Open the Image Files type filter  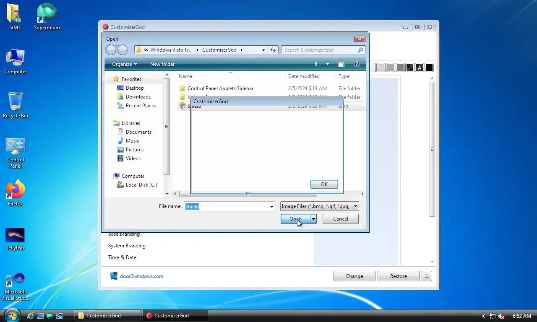tap(320, 206)
